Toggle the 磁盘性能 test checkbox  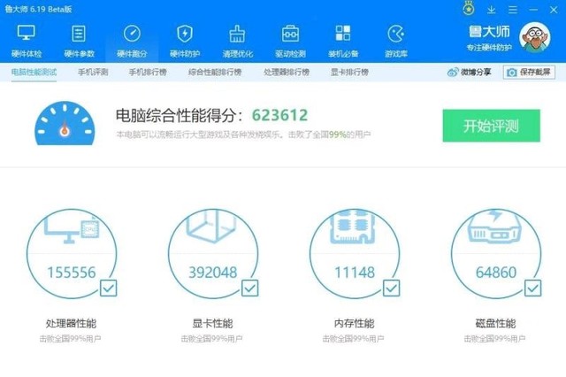(x=532, y=289)
